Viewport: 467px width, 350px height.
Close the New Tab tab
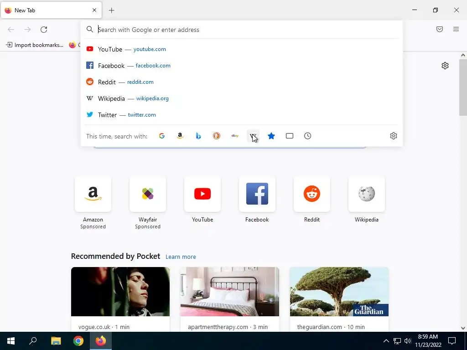[94, 10]
